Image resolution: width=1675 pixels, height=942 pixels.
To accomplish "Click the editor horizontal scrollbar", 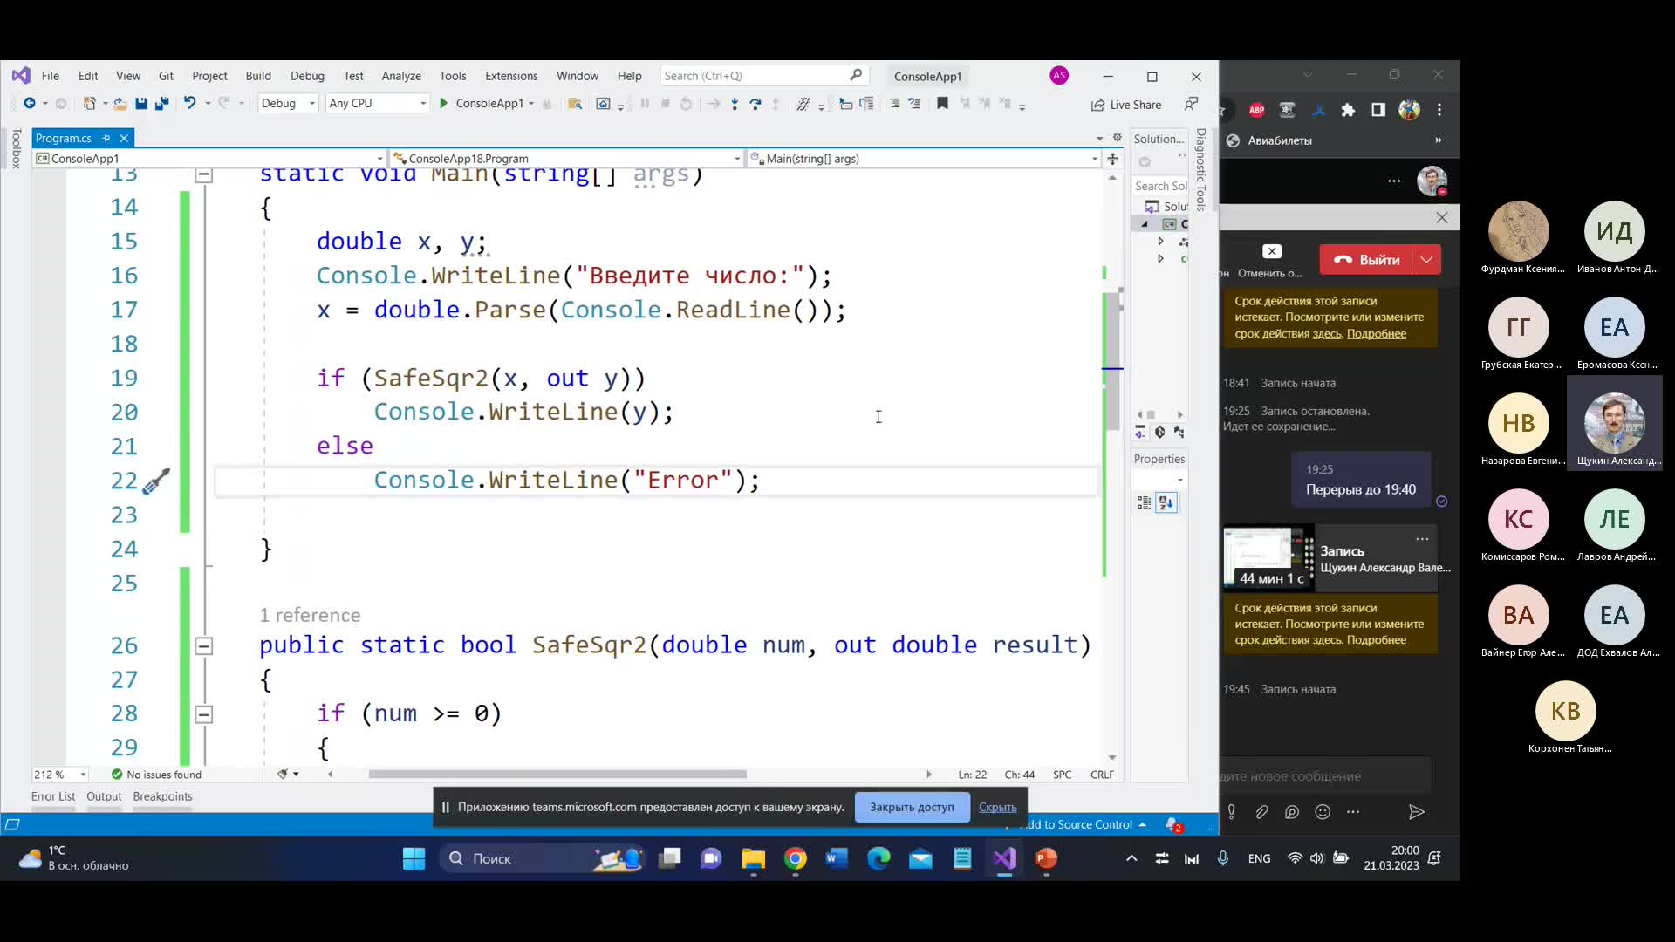I will click(x=557, y=775).
